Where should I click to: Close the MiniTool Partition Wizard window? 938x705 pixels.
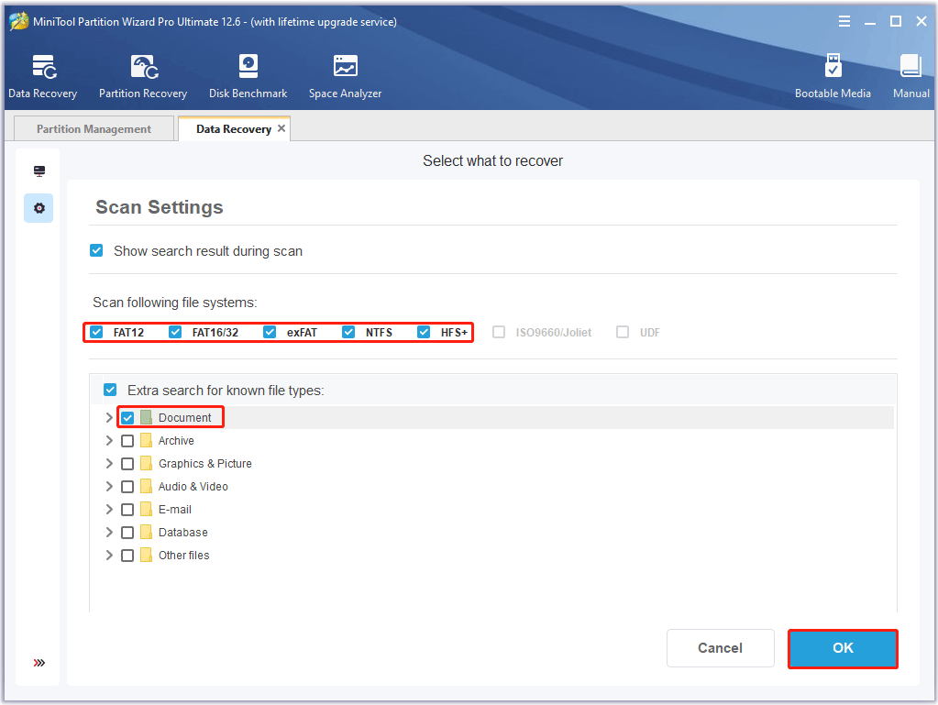coord(921,21)
